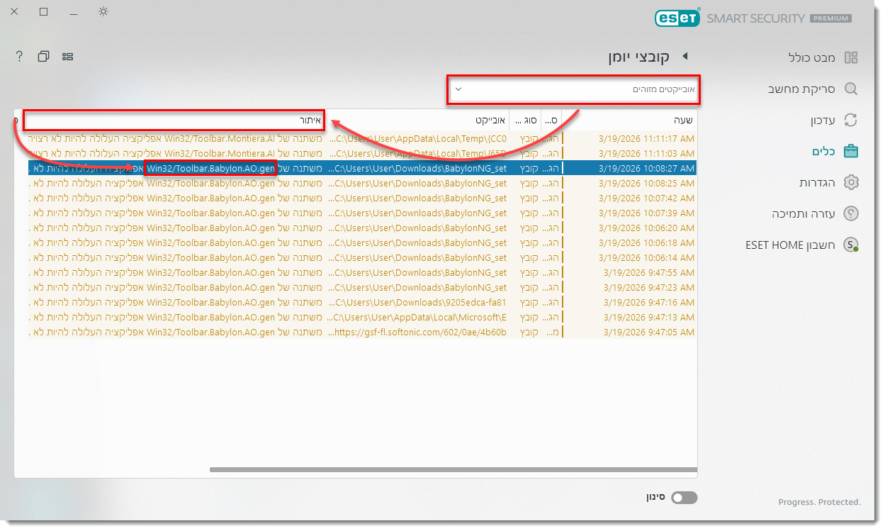Click the softonic.com URL object cell
Image resolution: width=885 pixels, height=531 pixels.
pos(418,332)
